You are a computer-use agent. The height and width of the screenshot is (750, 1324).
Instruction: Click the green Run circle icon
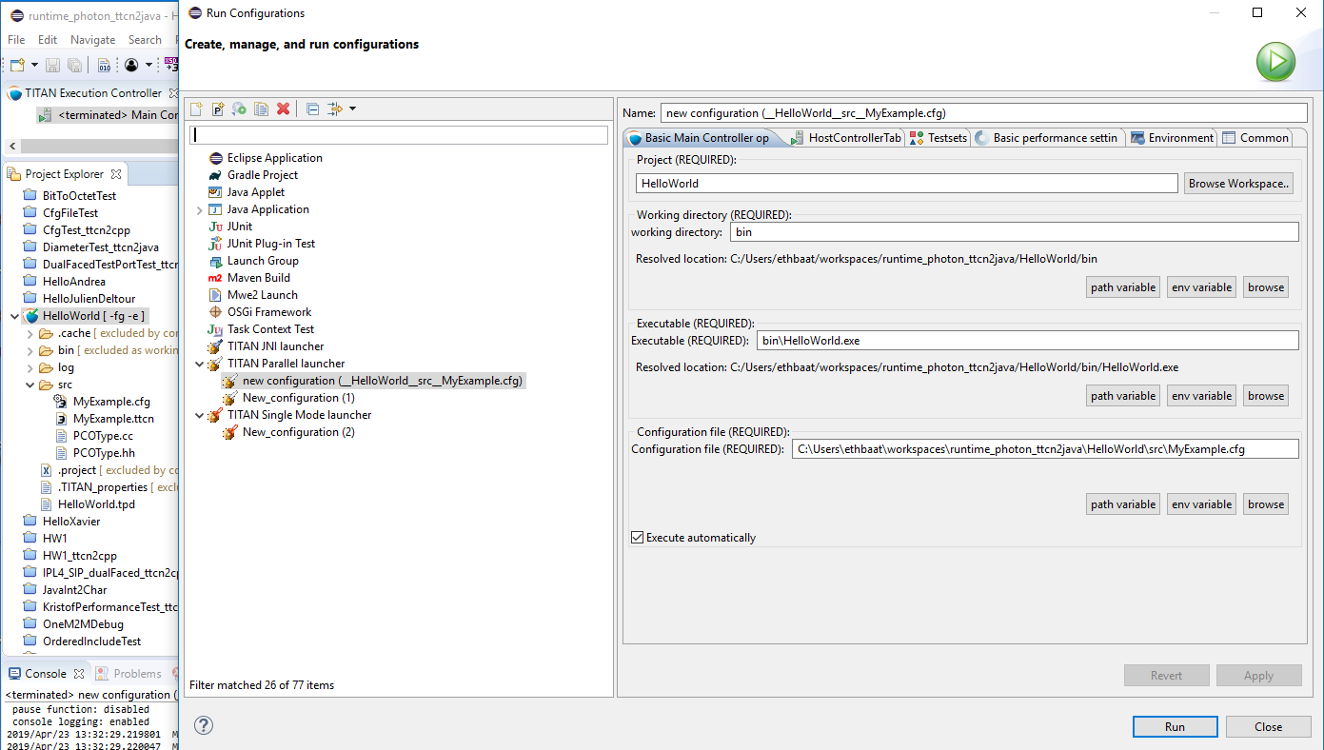1275,62
